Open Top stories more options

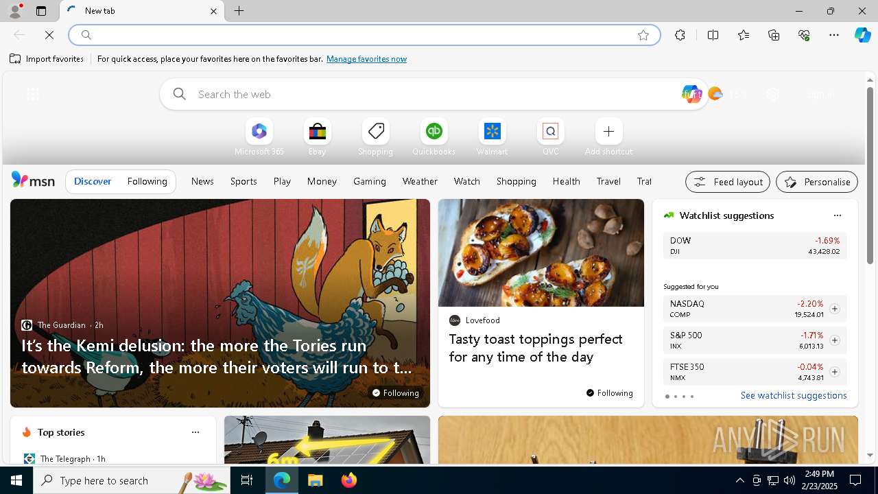coord(195,432)
